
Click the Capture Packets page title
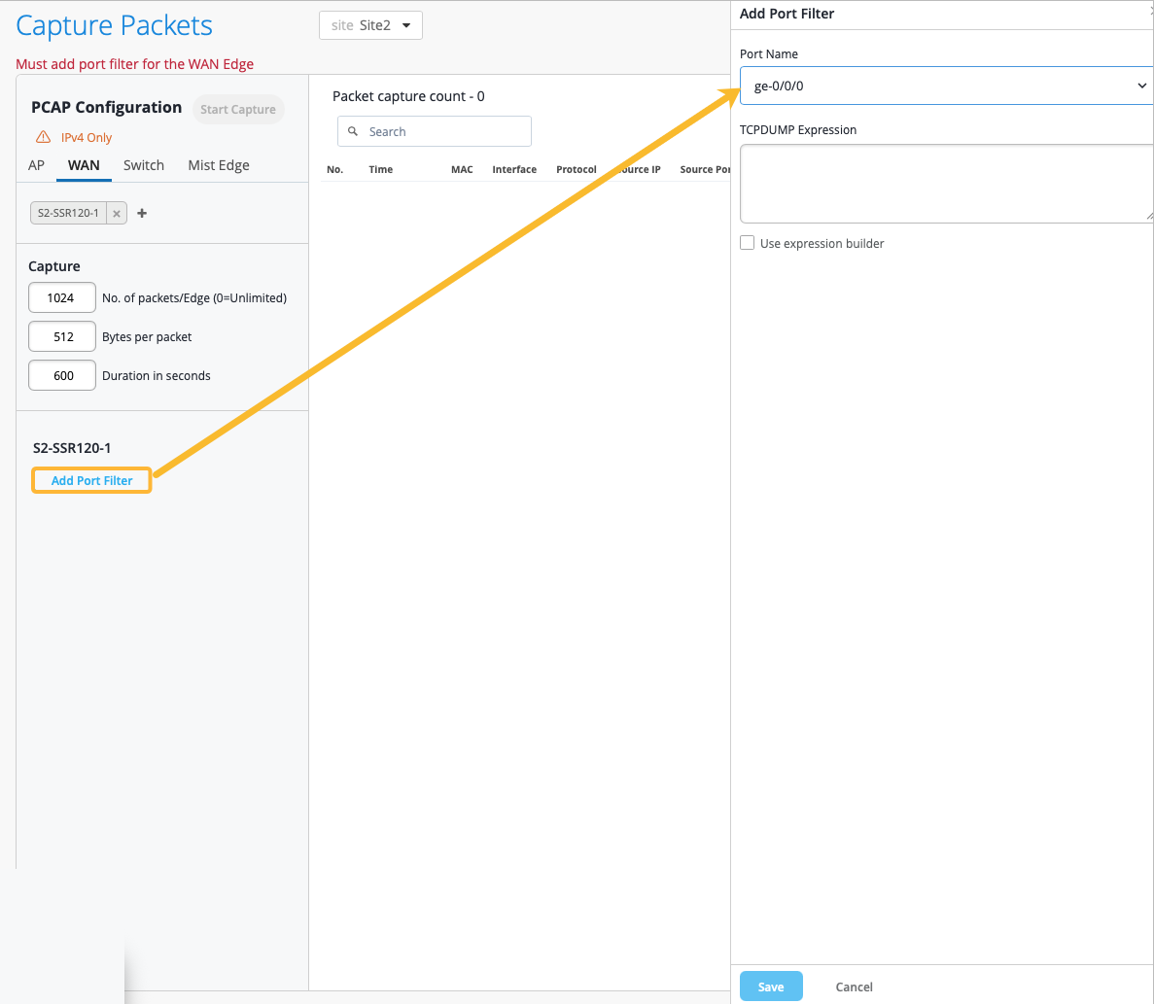(x=114, y=25)
